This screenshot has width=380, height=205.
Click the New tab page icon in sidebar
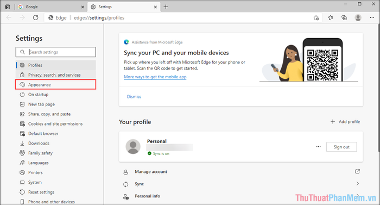[22, 104]
